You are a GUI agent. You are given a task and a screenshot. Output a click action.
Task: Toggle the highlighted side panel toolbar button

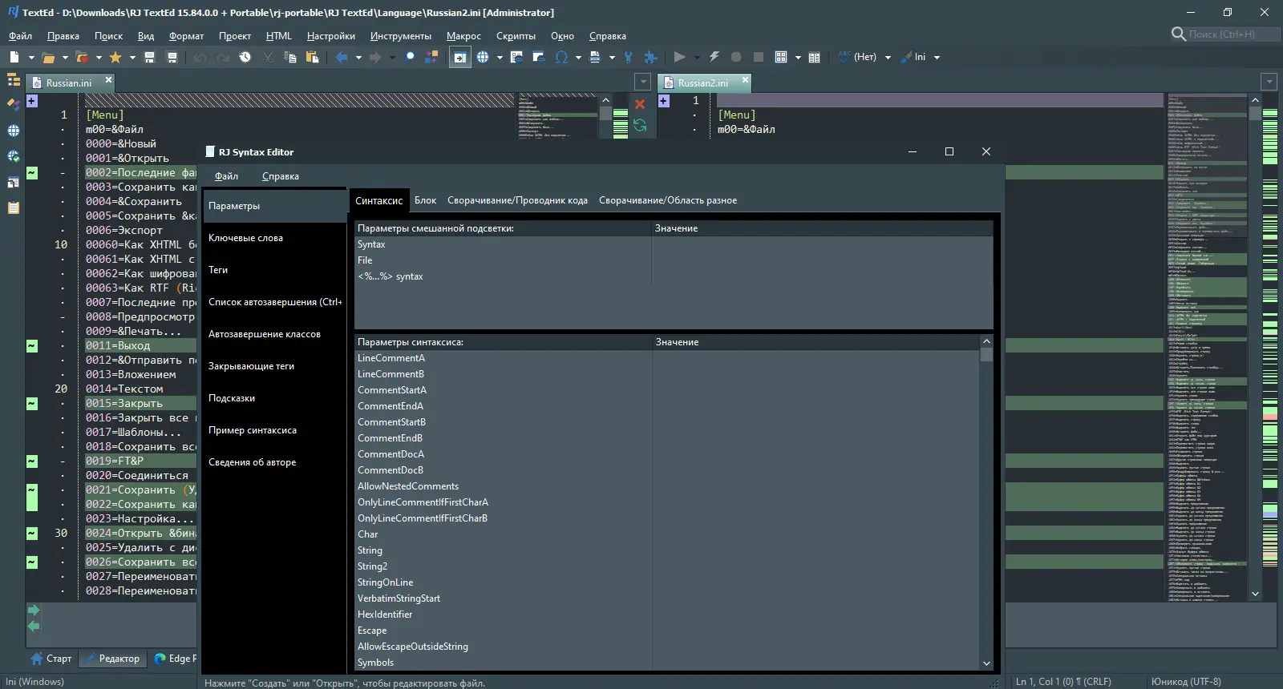pos(459,57)
